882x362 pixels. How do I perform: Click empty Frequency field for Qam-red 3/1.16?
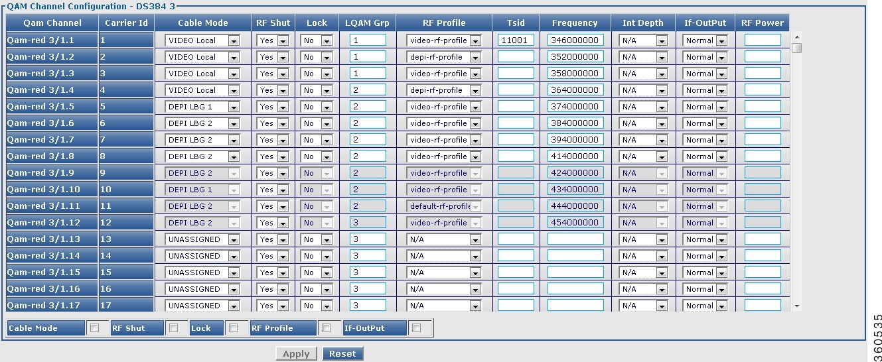pos(575,289)
